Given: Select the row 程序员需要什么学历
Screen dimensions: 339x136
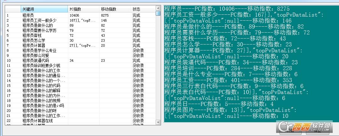Looking at the screenshot, I should (x=80, y=30).
